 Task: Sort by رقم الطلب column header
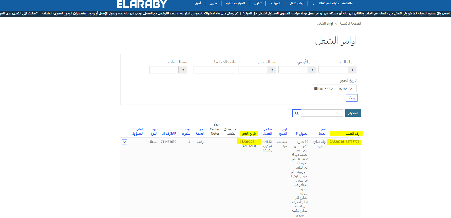point(352,133)
